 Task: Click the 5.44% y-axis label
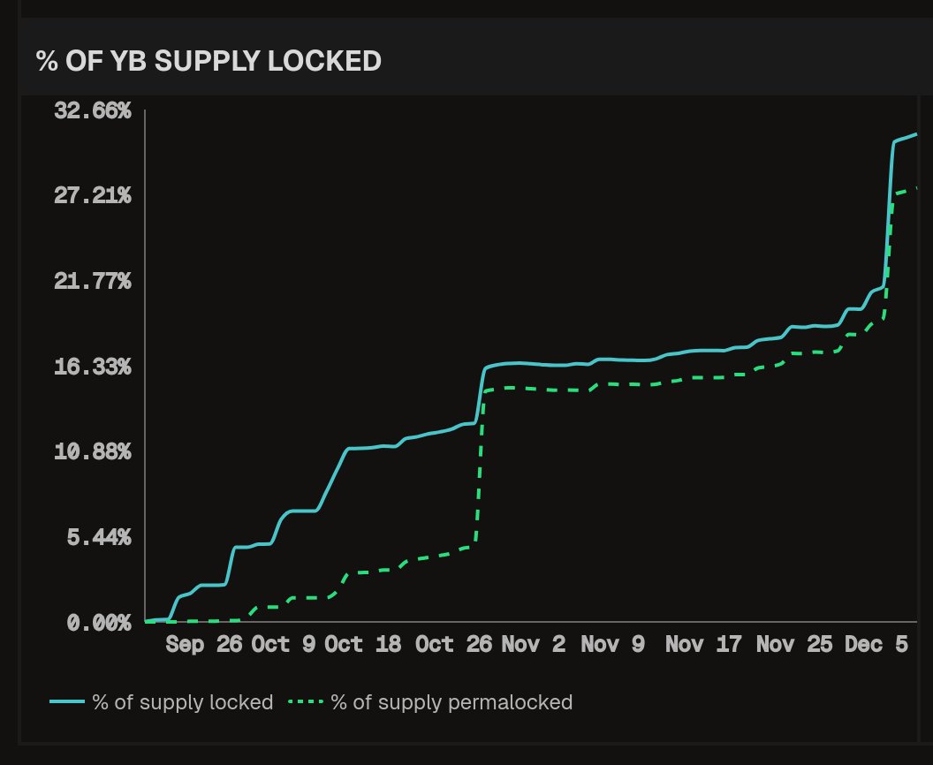99,537
